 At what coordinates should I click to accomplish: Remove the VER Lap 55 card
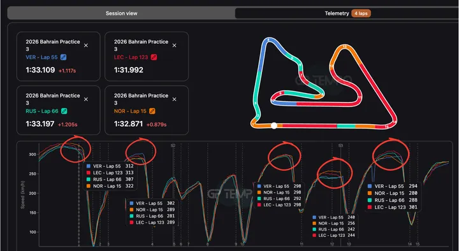click(x=86, y=45)
